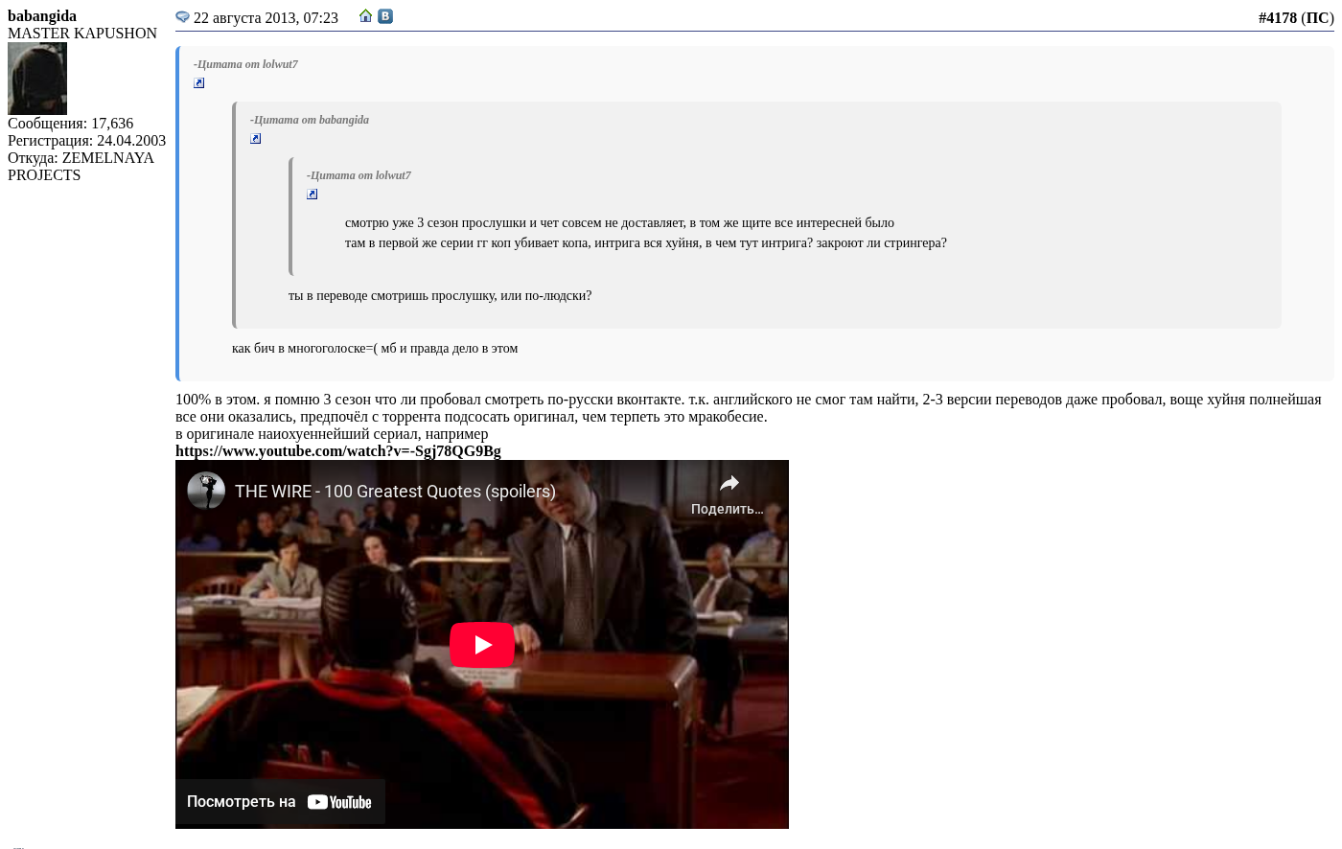Open the youtube.com/watch URL link
Screen dimensions: 1342x849
point(337,451)
